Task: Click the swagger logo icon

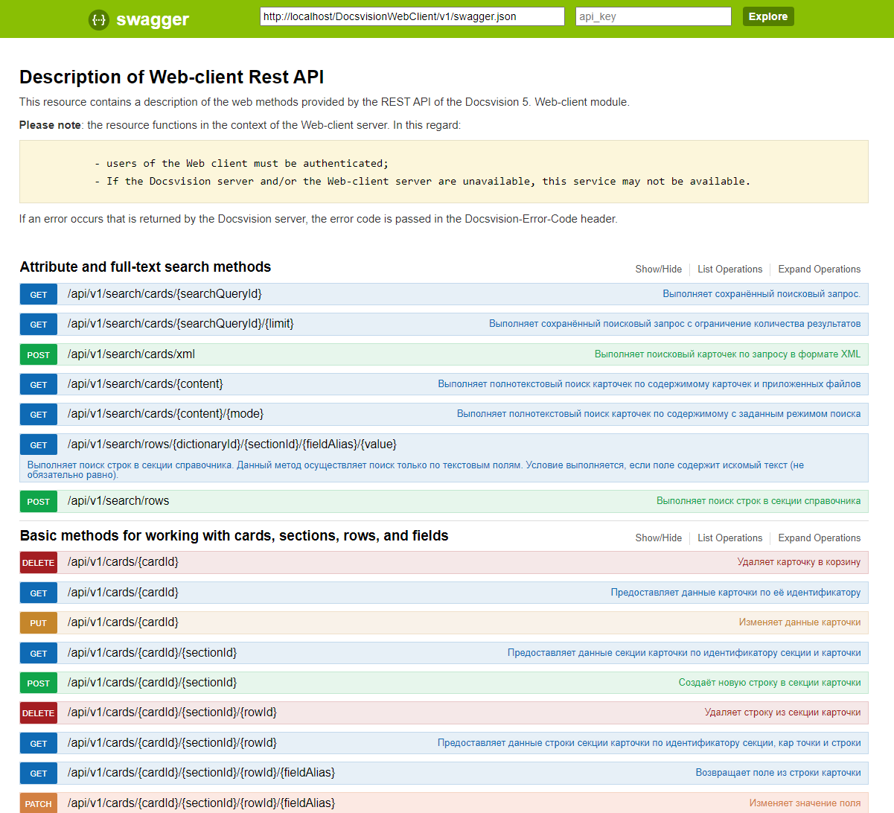Action: click(98, 19)
